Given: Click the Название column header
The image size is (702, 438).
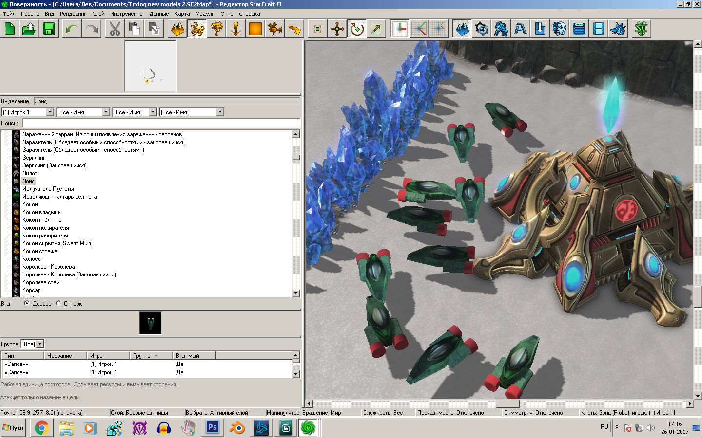Looking at the screenshot, I should [65, 356].
